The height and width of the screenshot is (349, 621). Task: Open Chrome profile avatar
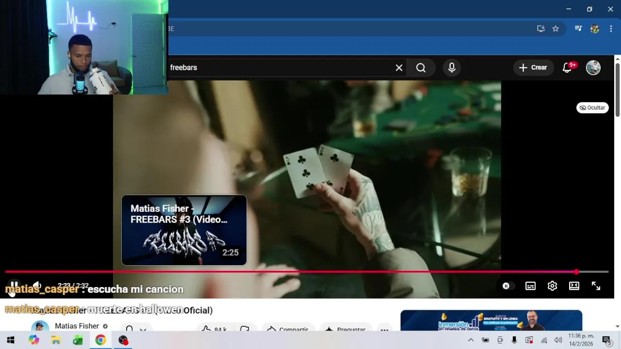tap(595, 29)
